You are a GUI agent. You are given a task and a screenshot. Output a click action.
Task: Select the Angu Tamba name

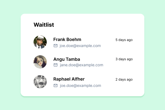coord(67,59)
